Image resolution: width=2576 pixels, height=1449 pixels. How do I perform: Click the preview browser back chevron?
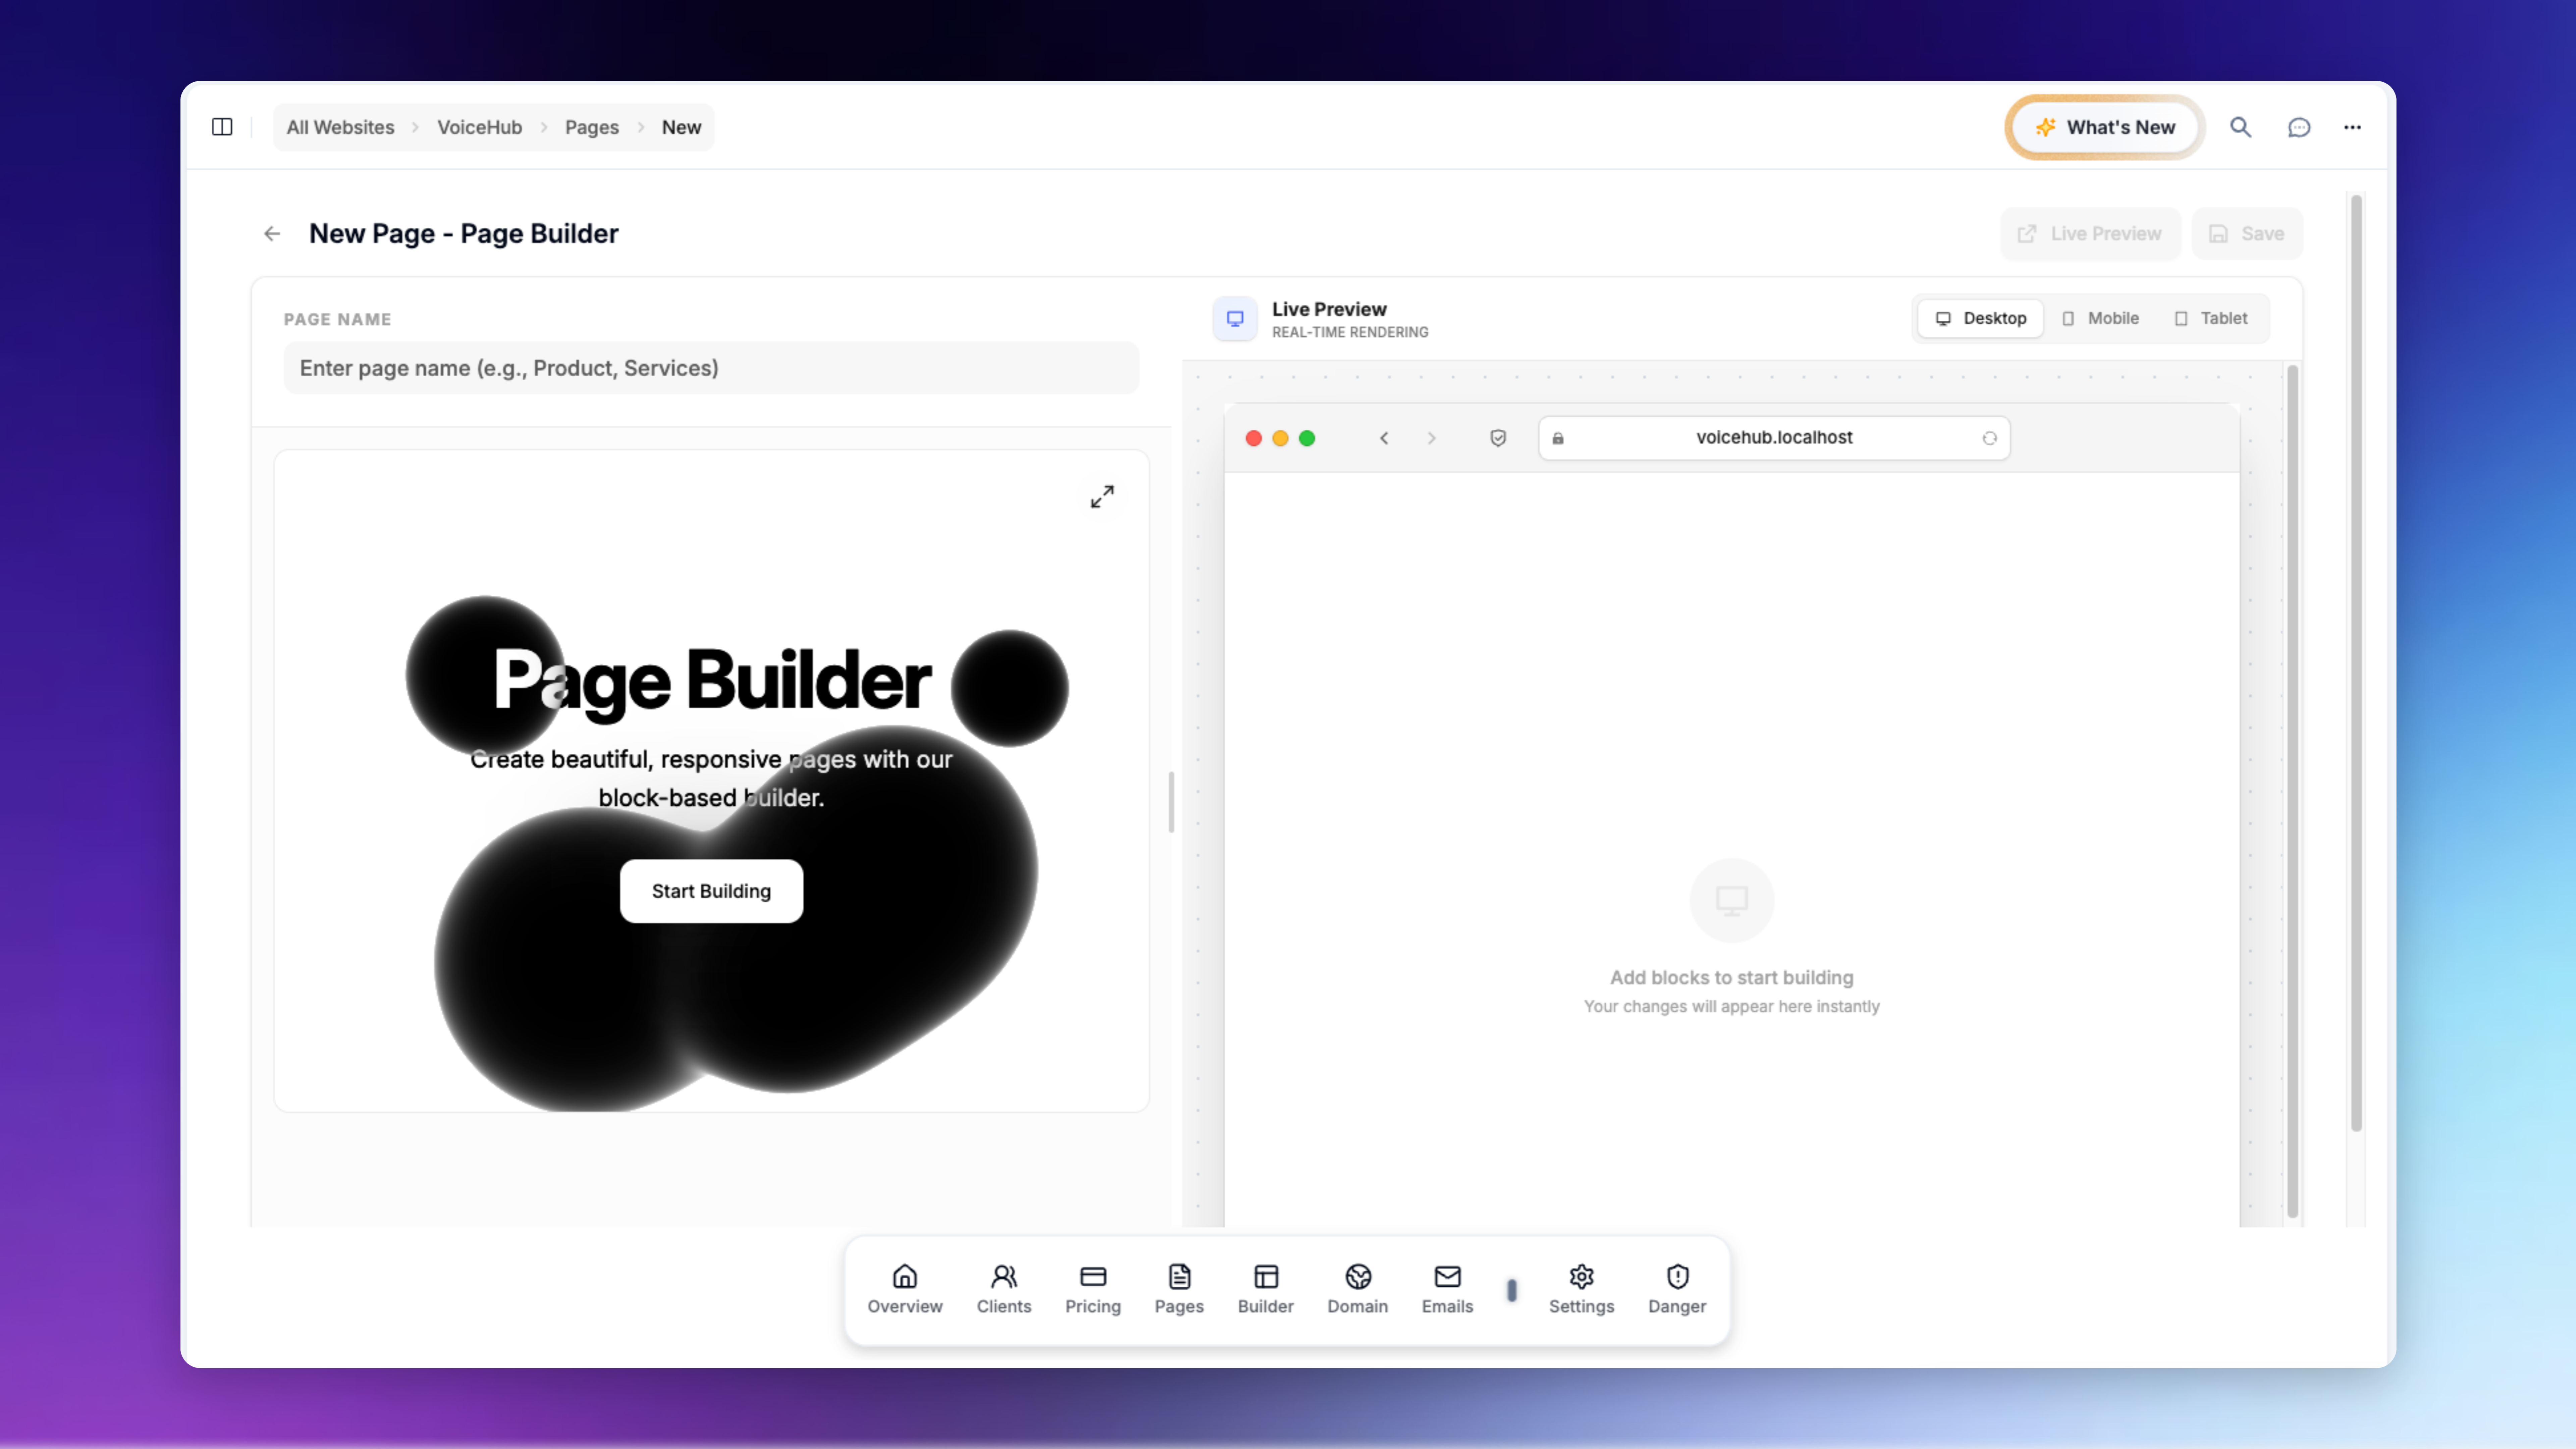[1384, 438]
